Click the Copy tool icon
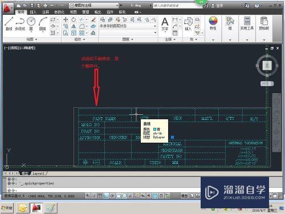This screenshot has height=214, width=285. pos(66,26)
